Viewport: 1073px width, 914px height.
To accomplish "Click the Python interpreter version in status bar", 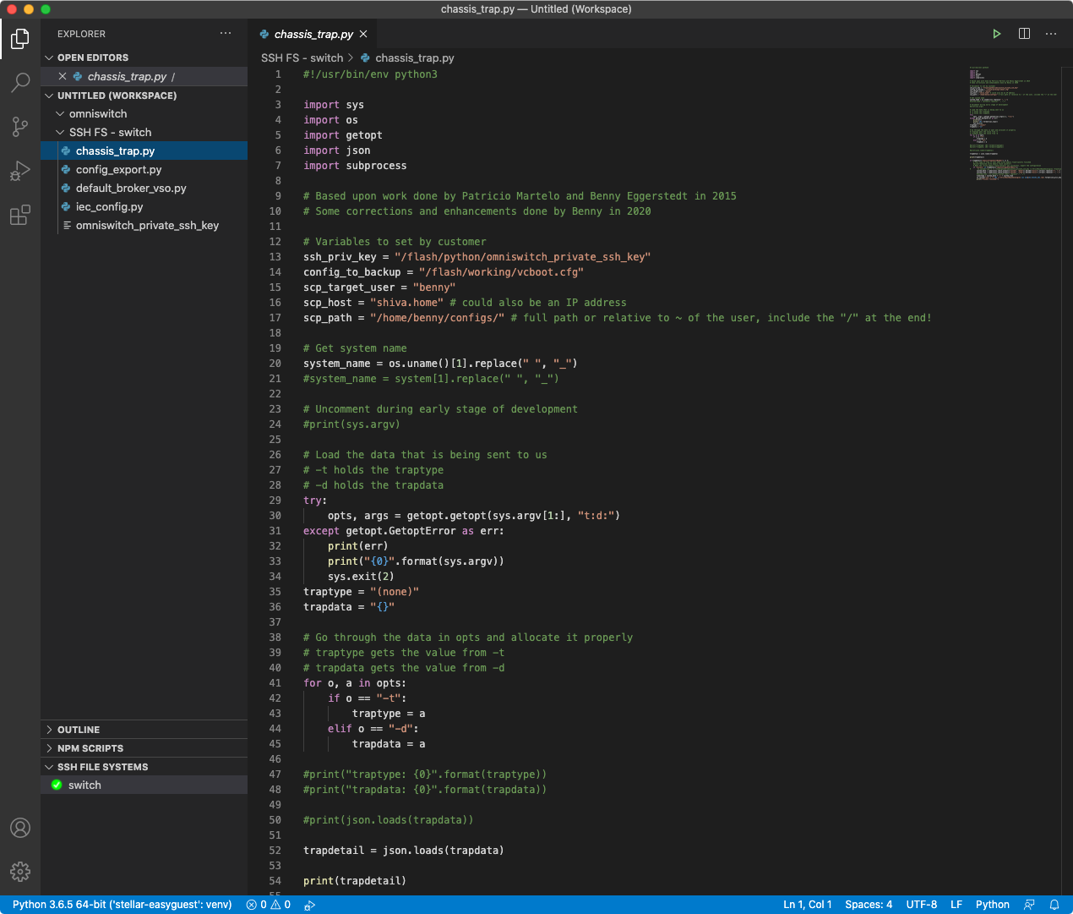I will tap(122, 905).
